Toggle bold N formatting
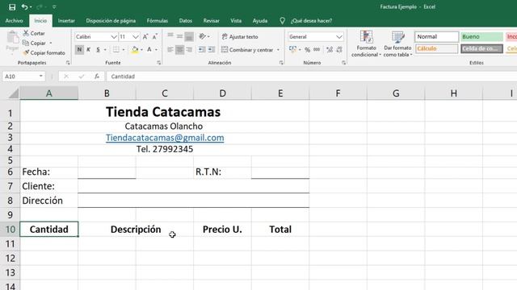The image size is (517, 290). click(79, 50)
